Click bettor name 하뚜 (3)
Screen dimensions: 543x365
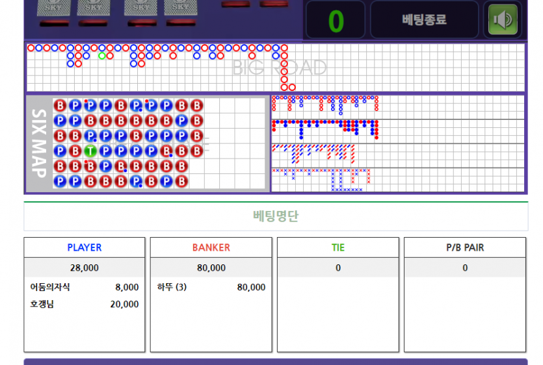pos(172,287)
